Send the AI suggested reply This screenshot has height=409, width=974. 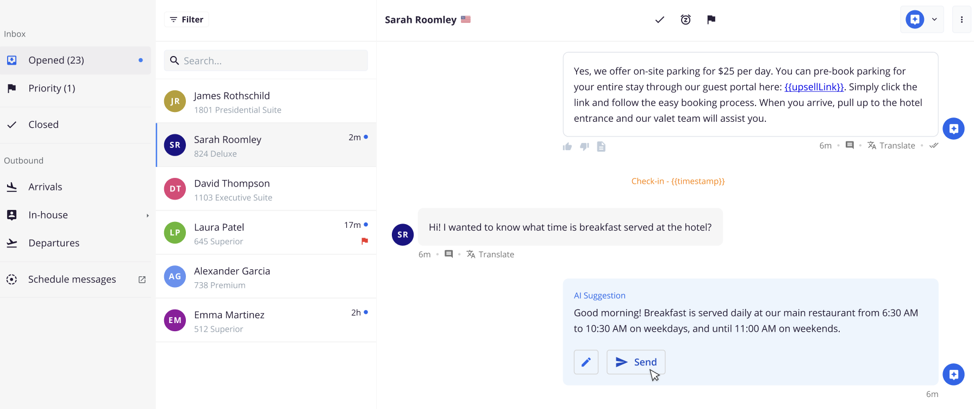[x=636, y=362]
